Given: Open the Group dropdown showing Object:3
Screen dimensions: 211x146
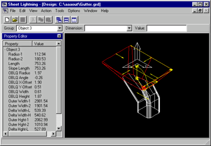Looking at the screenshot, I should tap(59, 28).
